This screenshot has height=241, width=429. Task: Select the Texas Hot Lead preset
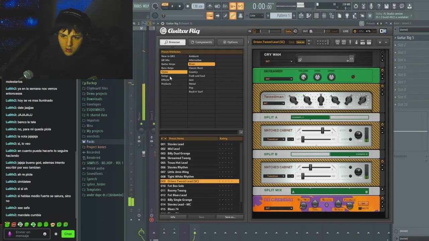coord(200,163)
